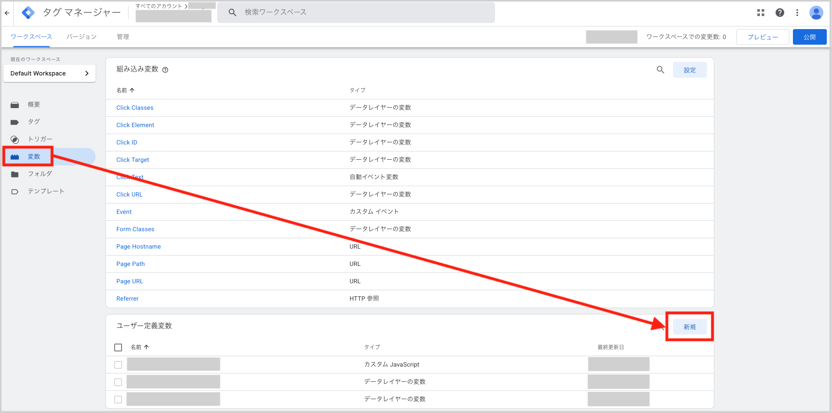The width and height of the screenshot is (832, 413).
Task: Click the テンプレート template icon
Action: click(15, 192)
